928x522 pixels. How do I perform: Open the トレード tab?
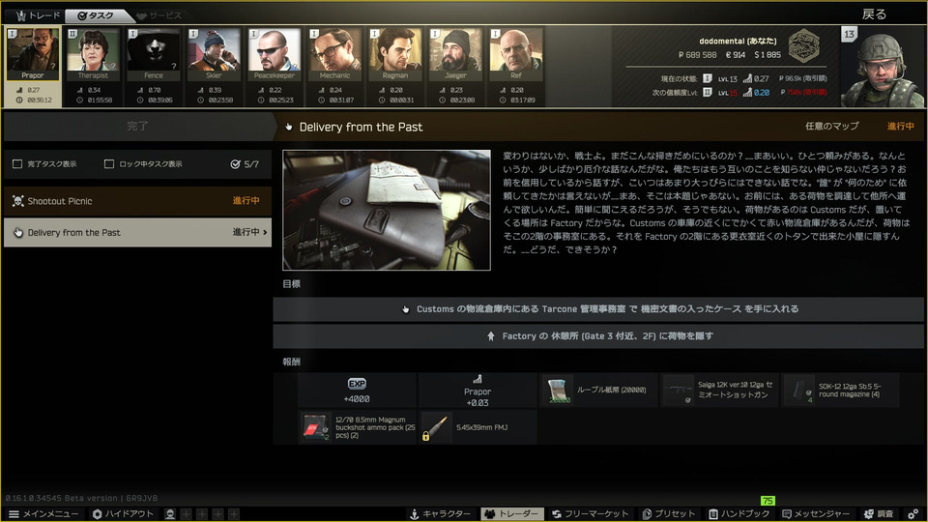[38, 15]
